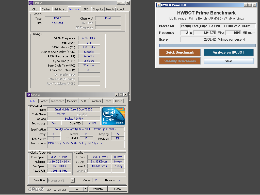Click the 4095 MB mem field
The width and height of the screenshot is (260, 195).
click(234, 33)
